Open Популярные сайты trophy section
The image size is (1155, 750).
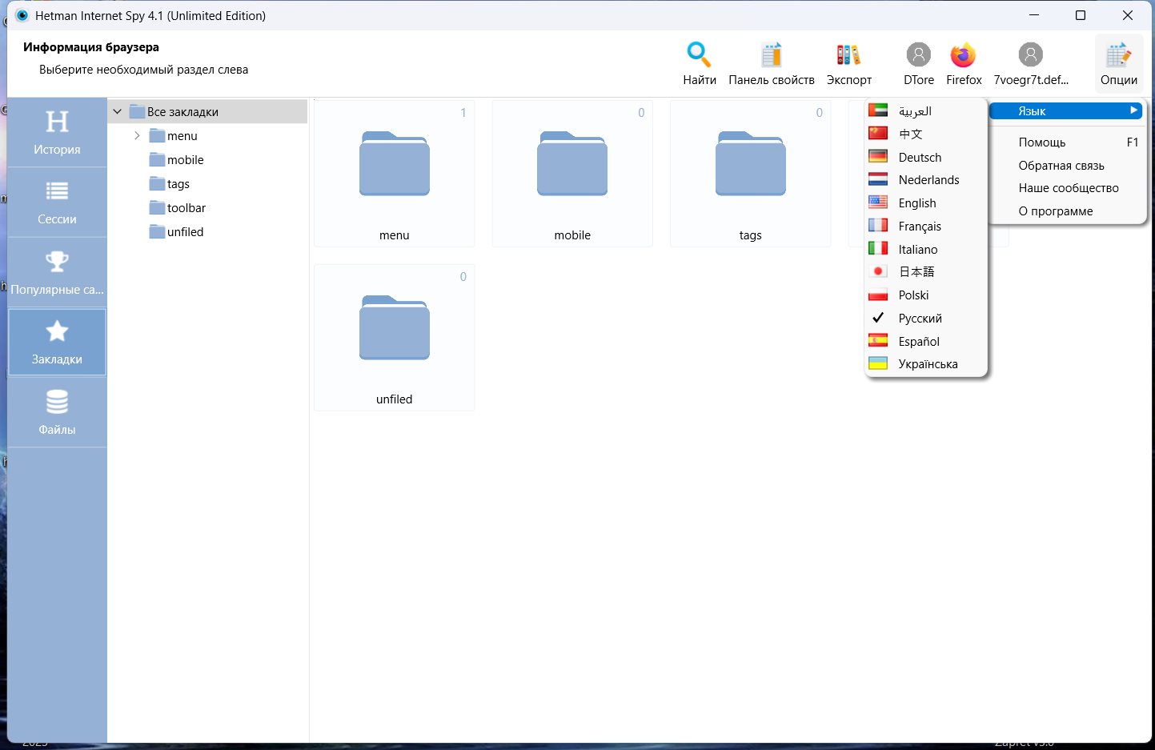[x=57, y=272]
